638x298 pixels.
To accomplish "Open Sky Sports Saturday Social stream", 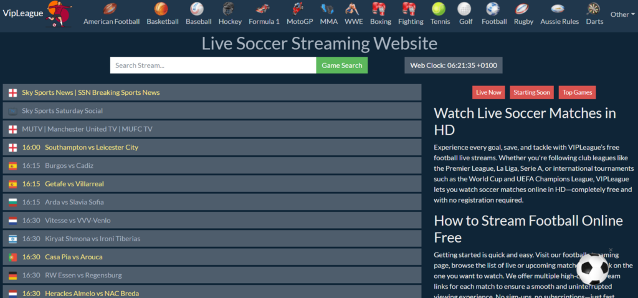I will [212, 111].
